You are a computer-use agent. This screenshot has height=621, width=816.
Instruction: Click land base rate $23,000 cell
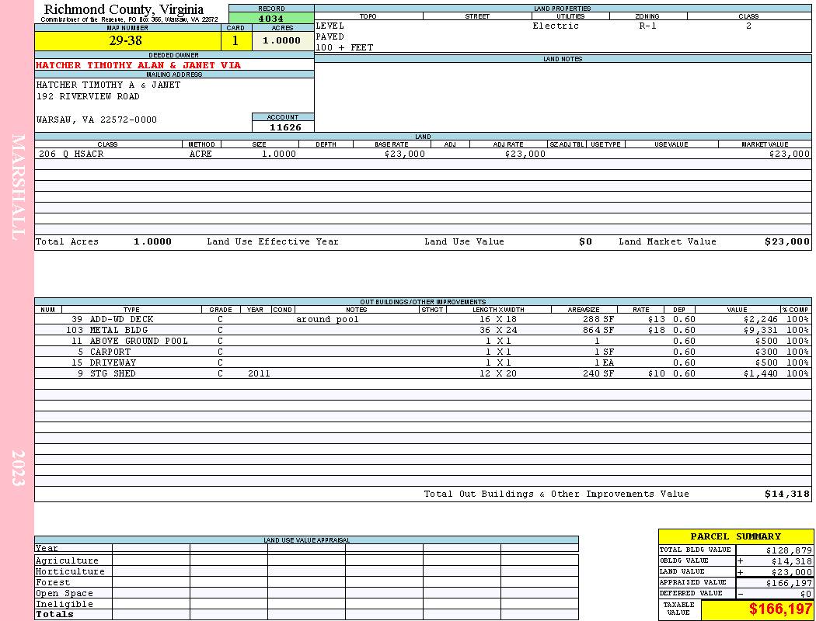pyautogui.click(x=404, y=154)
